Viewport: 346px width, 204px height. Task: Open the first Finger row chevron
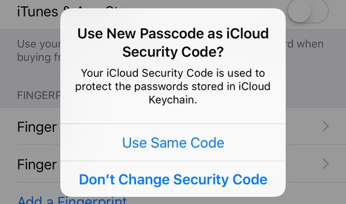326,126
